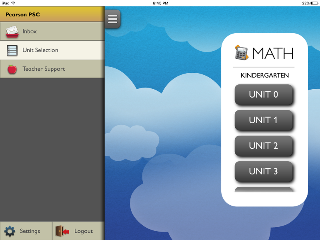Click the Unit Selection list icon

[x=12, y=50]
